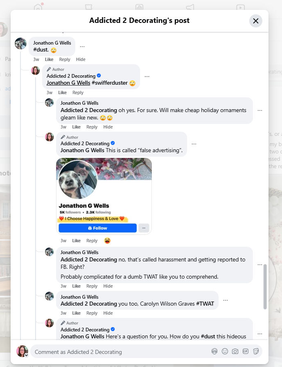282x367 pixels.
Task: View the laughing reaction on the profile image reply
Action: (x=107, y=241)
